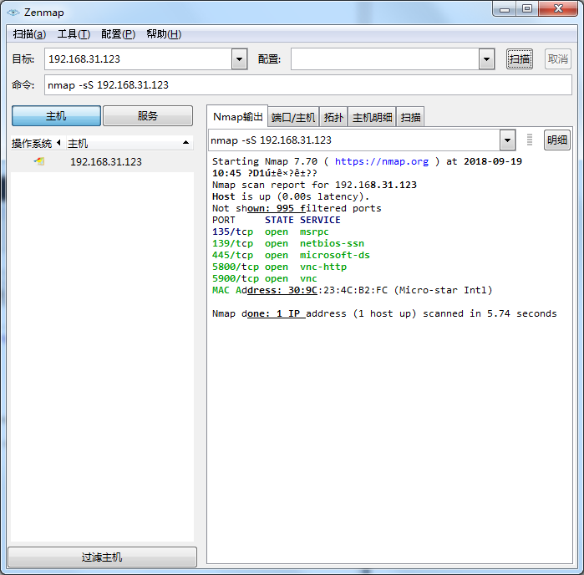Click the 命令 command input field
This screenshot has height=575, width=584.
[x=308, y=85]
